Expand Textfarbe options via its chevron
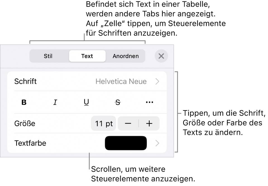 157,143
